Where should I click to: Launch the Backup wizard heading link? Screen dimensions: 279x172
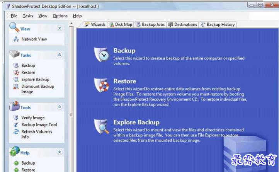[x=124, y=51]
